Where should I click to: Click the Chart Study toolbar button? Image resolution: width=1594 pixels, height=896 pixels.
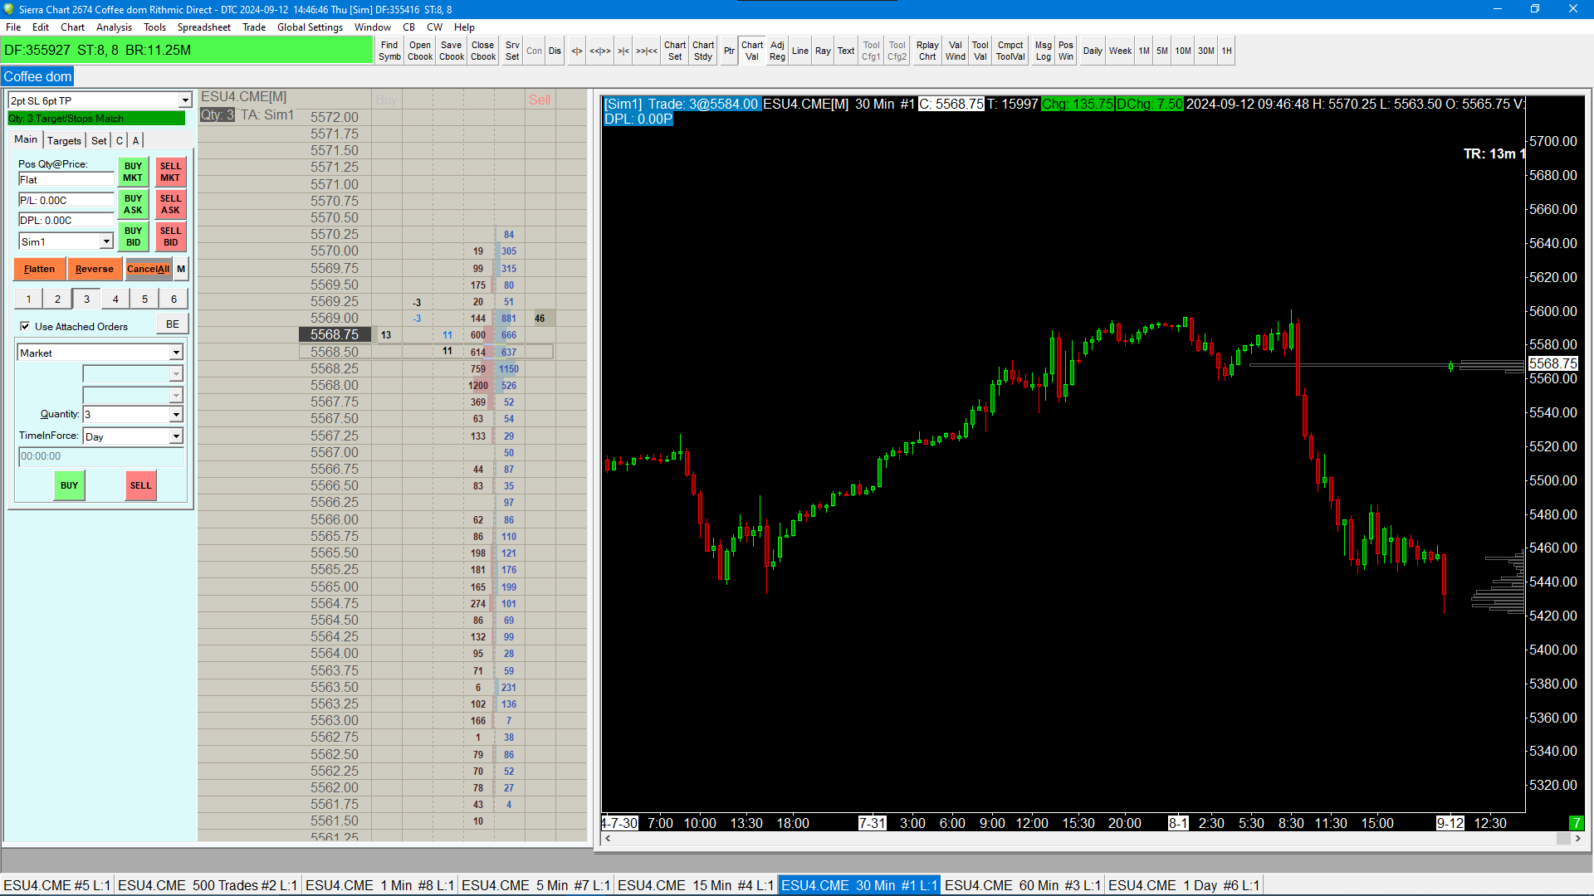click(702, 51)
